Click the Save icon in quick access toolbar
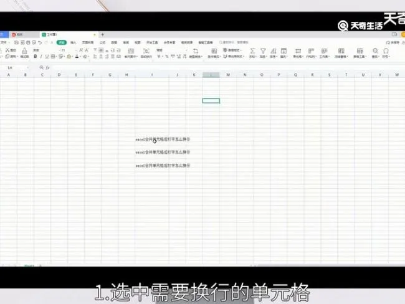The width and height of the screenshot is (405, 304). [16, 42]
